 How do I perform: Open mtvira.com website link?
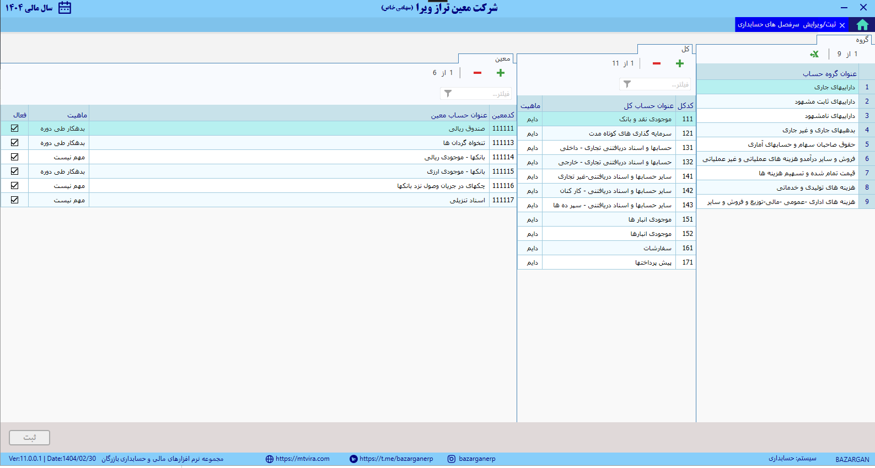point(303,459)
